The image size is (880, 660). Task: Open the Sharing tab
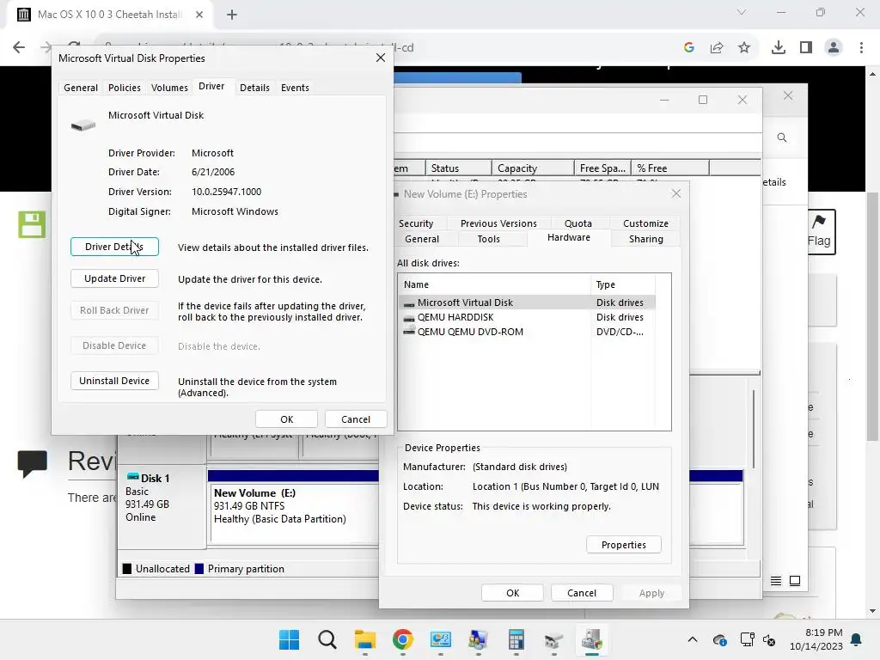(x=646, y=239)
